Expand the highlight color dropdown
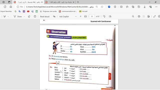This screenshot has width=160, height=90. 8,16
